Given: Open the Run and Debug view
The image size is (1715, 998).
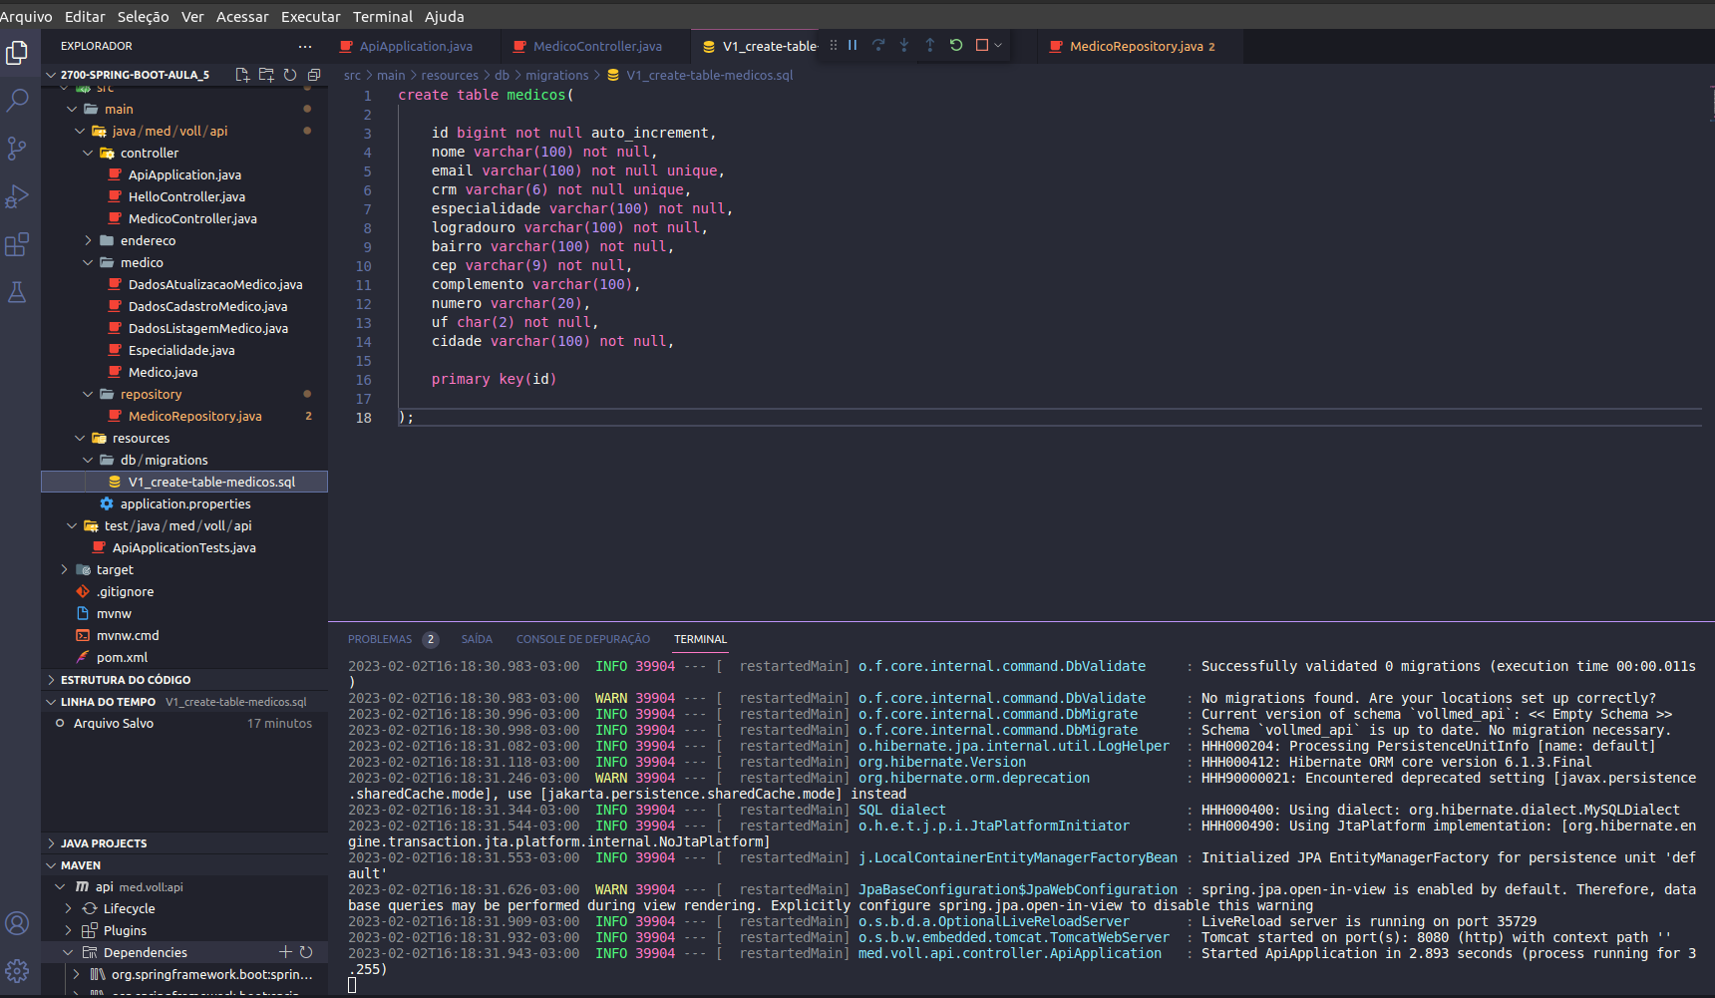Looking at the screenshot, I should [x=17, y=196].
